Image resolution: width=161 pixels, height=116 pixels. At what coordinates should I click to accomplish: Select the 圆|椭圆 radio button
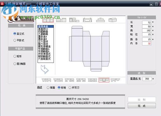point(15,64)
